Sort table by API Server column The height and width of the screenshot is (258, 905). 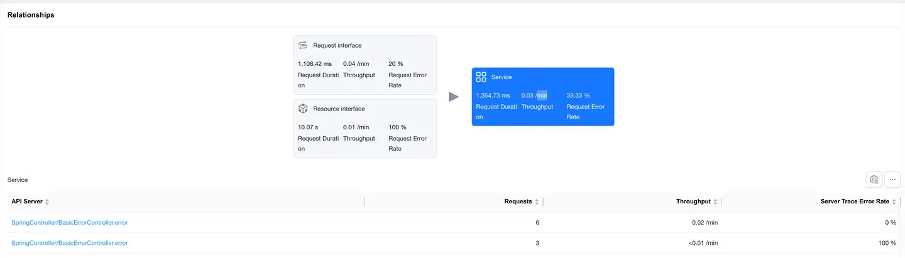(x=47, y=202)
